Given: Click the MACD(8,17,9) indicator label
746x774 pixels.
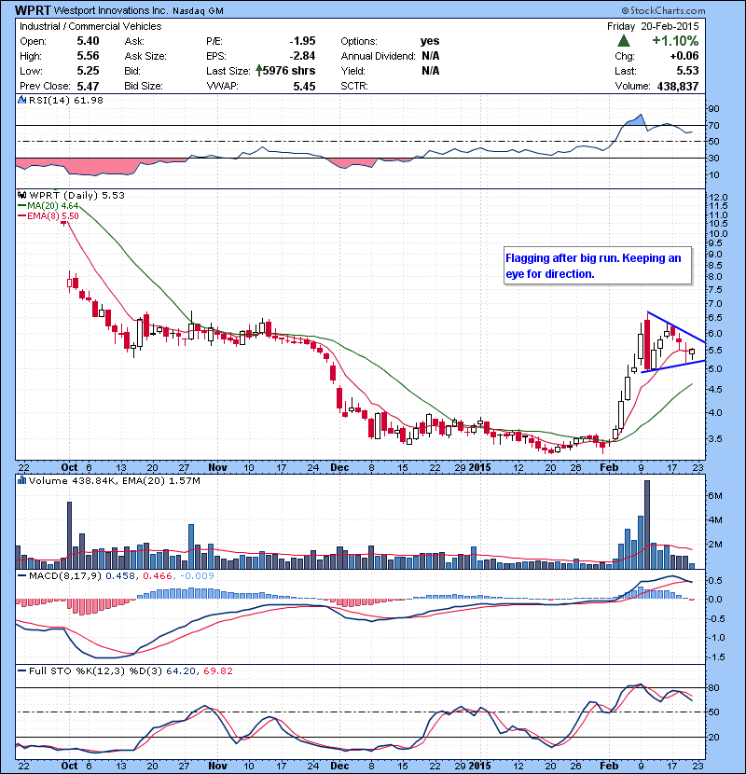Looking at the screenshot, I should click(66, 575).
